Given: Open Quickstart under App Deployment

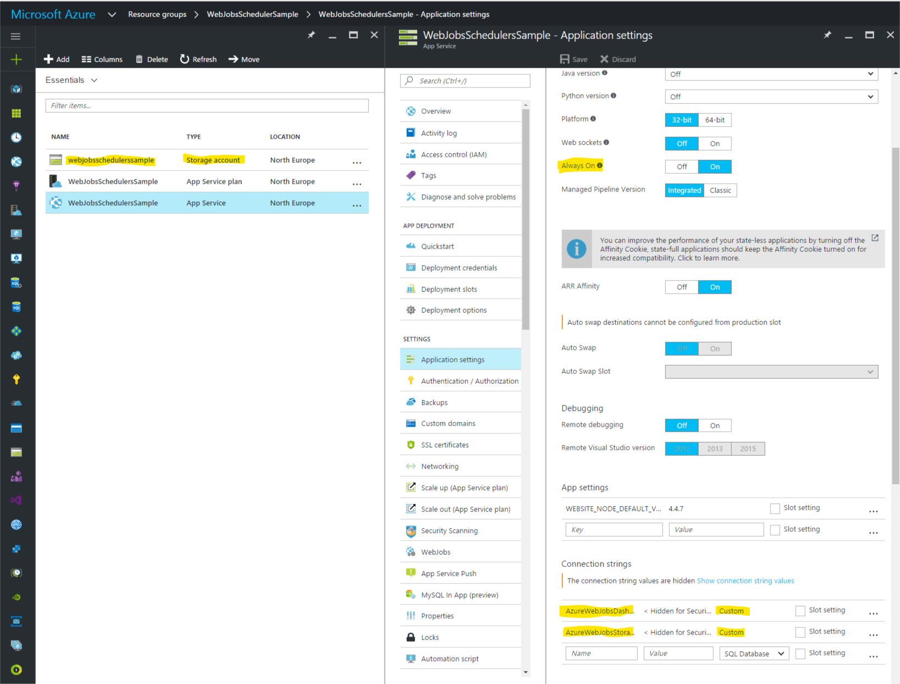Looking at the screenshot, I should (x=460, y=246).
